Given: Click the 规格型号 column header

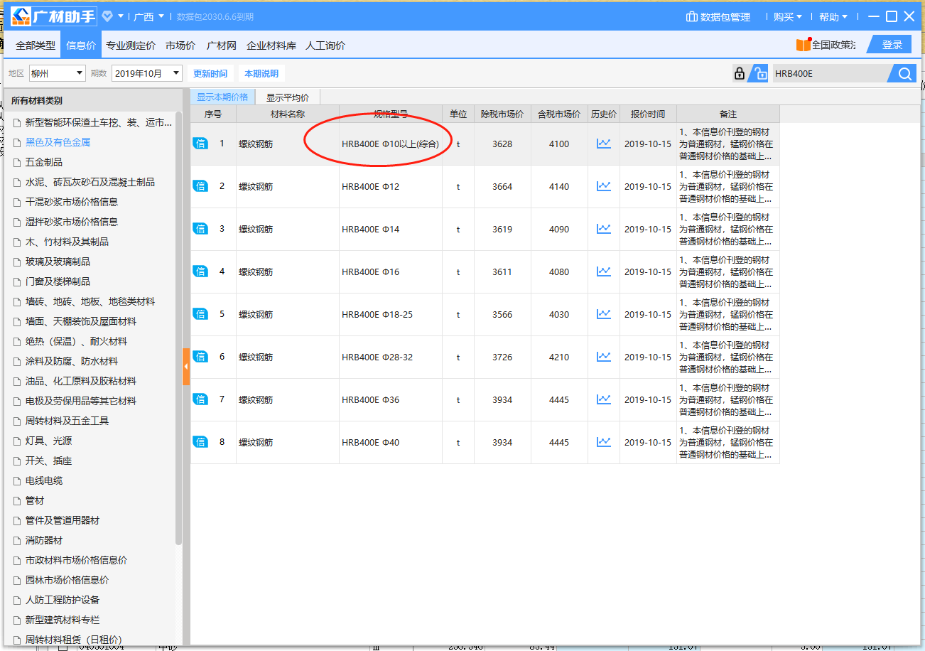Looking at the screenshot, I should click(391, 114).
